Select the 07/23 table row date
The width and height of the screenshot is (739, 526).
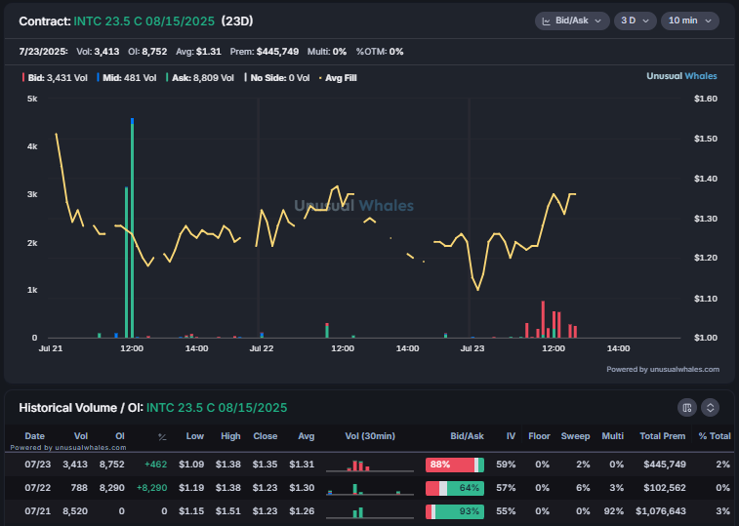[38, 465]
